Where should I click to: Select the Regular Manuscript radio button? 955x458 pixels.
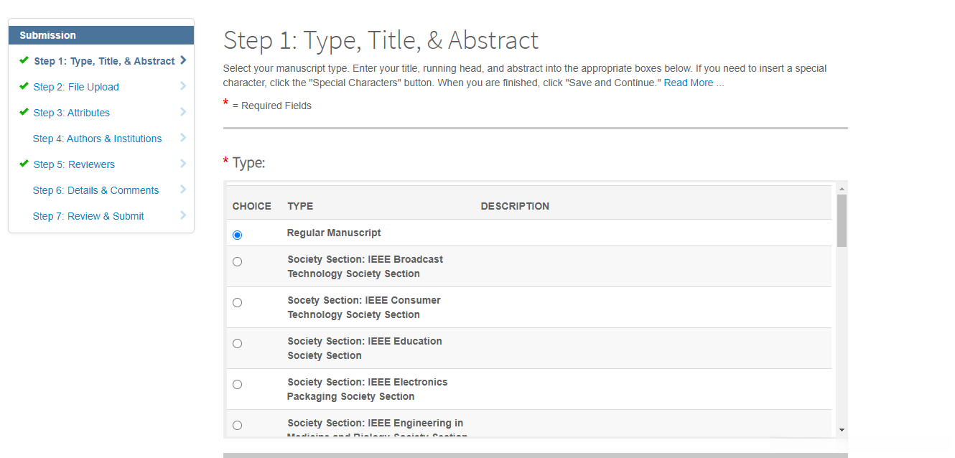[238, 235]
